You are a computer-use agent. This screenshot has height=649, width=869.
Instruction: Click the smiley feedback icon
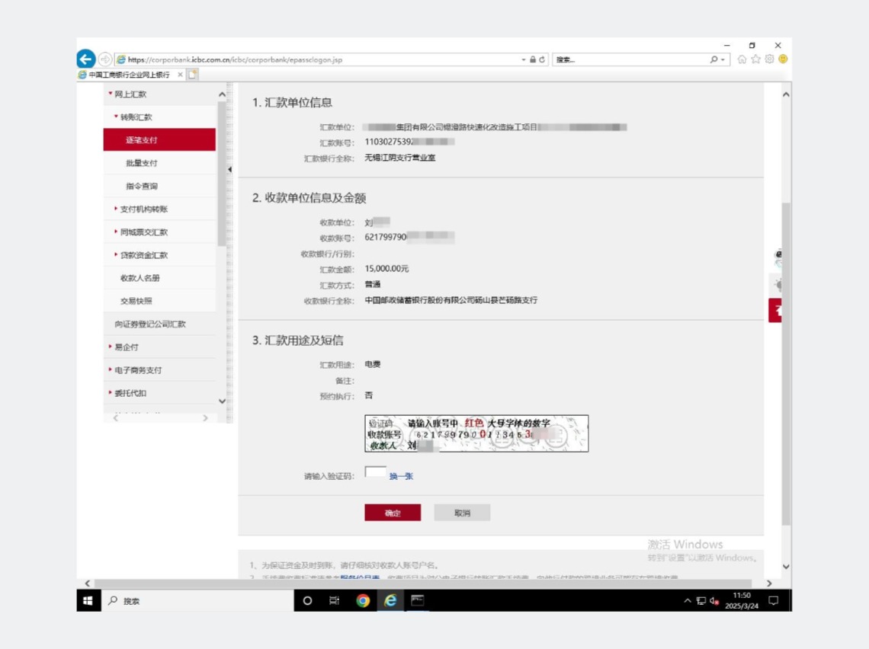[784, 59]
